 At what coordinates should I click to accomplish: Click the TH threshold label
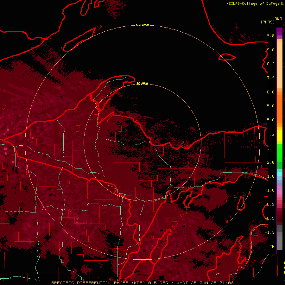tap(272, 247)
